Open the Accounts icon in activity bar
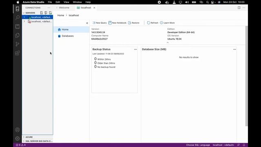This screenshot has width=261, height=147. [x=17, y=130]
